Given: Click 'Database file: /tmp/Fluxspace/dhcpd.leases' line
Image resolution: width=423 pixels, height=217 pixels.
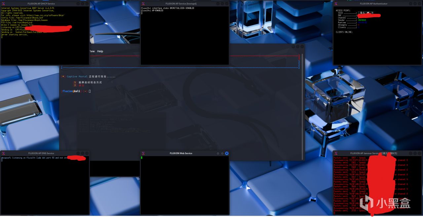Looking at the screenshot, I should click(x=24, y=20).
